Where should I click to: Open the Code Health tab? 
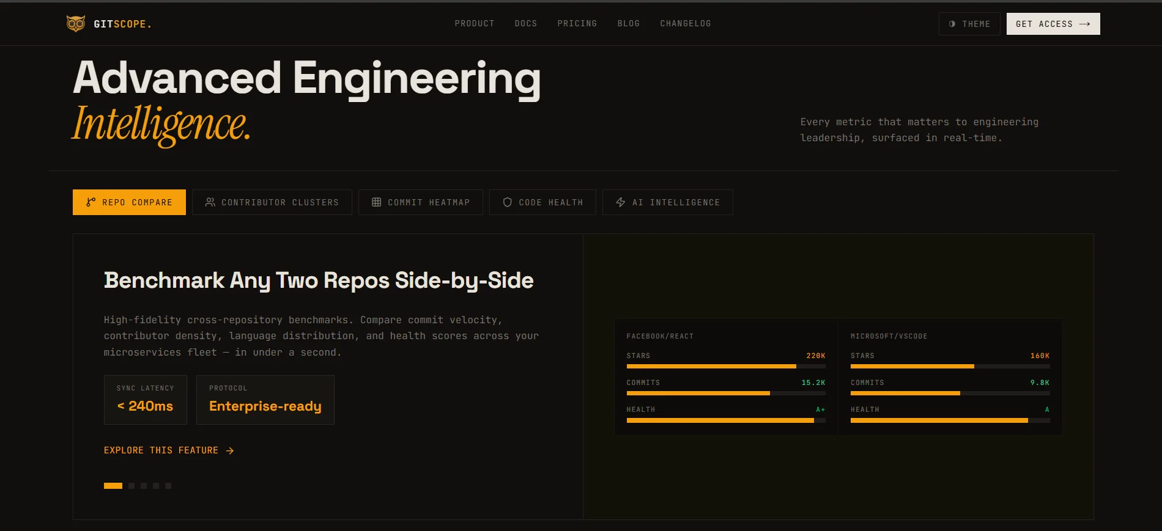coord(542,202)
